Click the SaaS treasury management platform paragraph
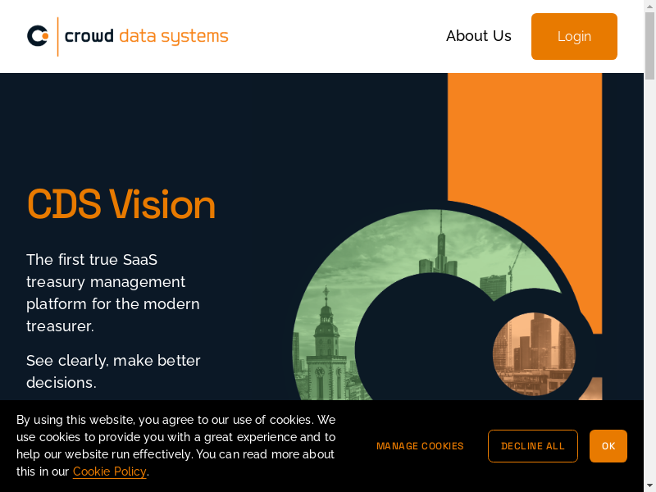 113,293
